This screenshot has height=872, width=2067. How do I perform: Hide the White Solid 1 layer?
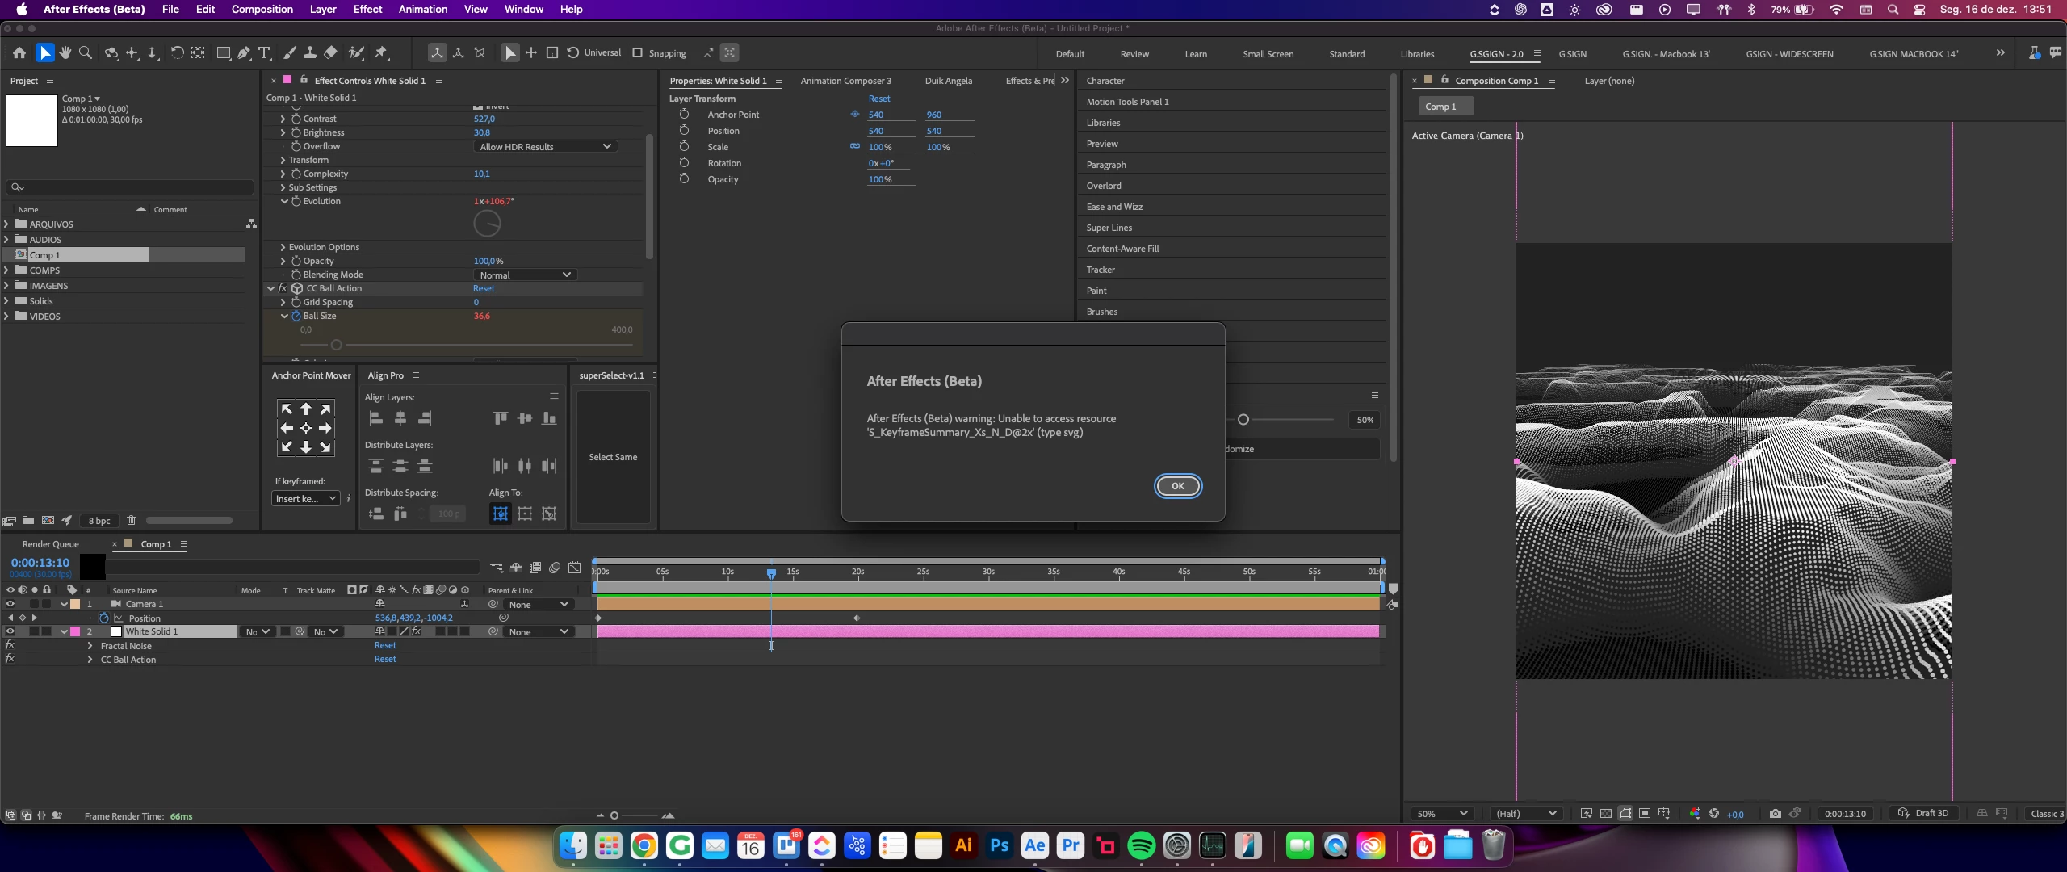pyautogui.click(x=10, y=631)
